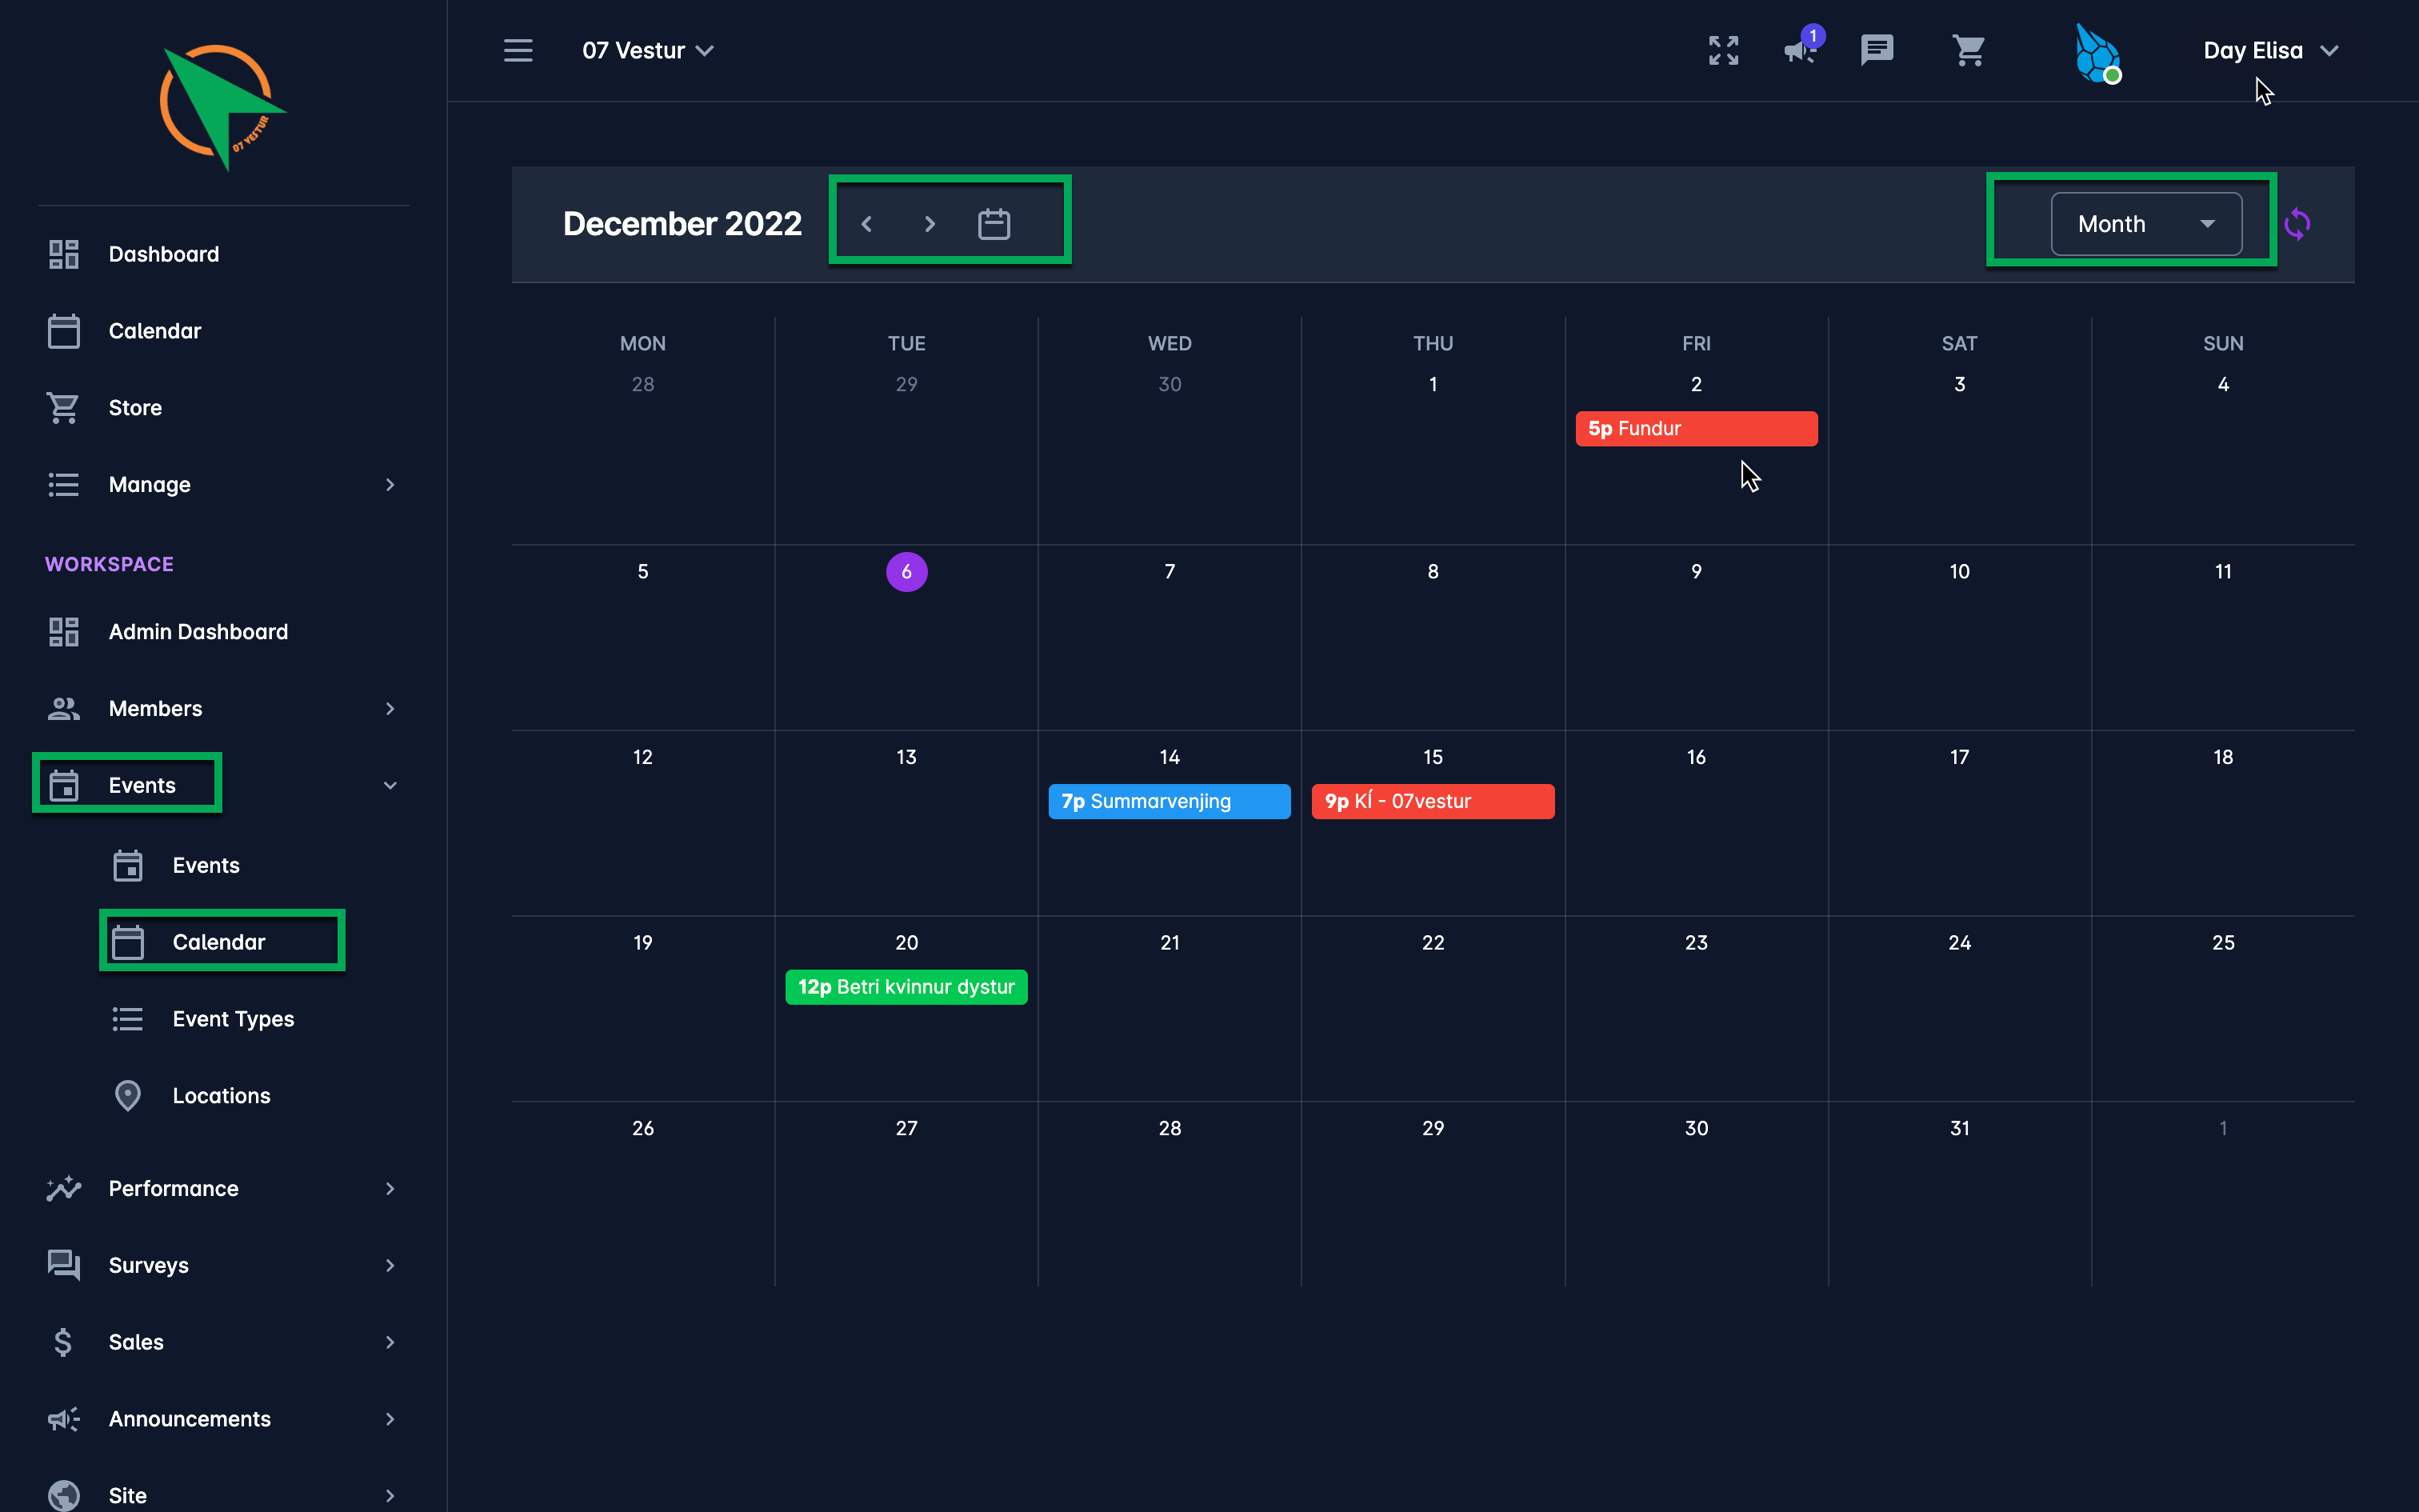
Task: Open the 7p Summarvenjing event
Action: [1169, 801]
